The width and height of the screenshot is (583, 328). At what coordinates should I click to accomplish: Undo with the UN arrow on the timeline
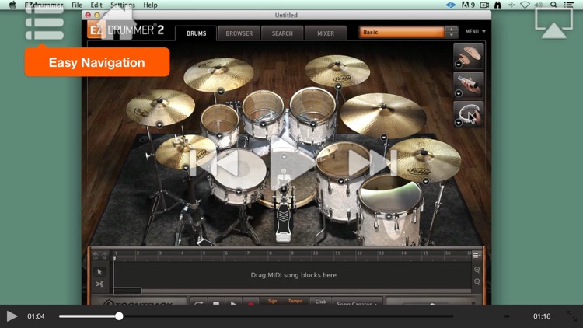(x=96, y=255)
